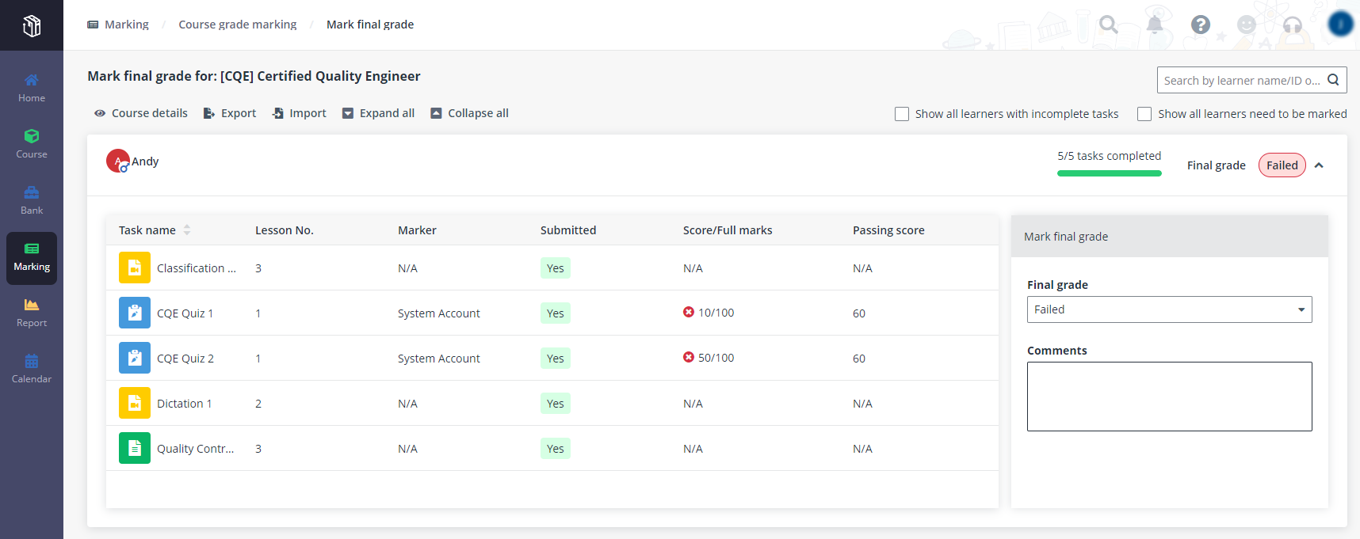The width and height of the screenshot is (1360, 539).
Task: Click the Yes badge for Quality Contr...
Action: (556, 449)
